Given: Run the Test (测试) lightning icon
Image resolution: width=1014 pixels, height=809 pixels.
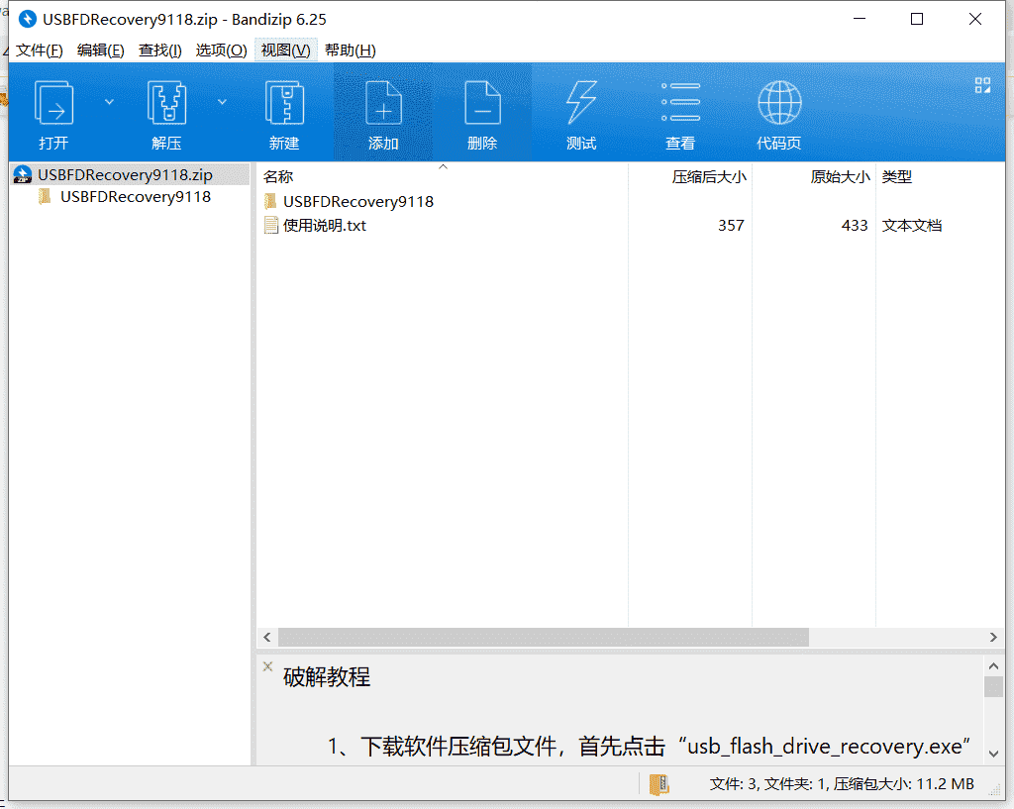Looking at the screenshot, I should pyautogui.click(x=580, y=103).
